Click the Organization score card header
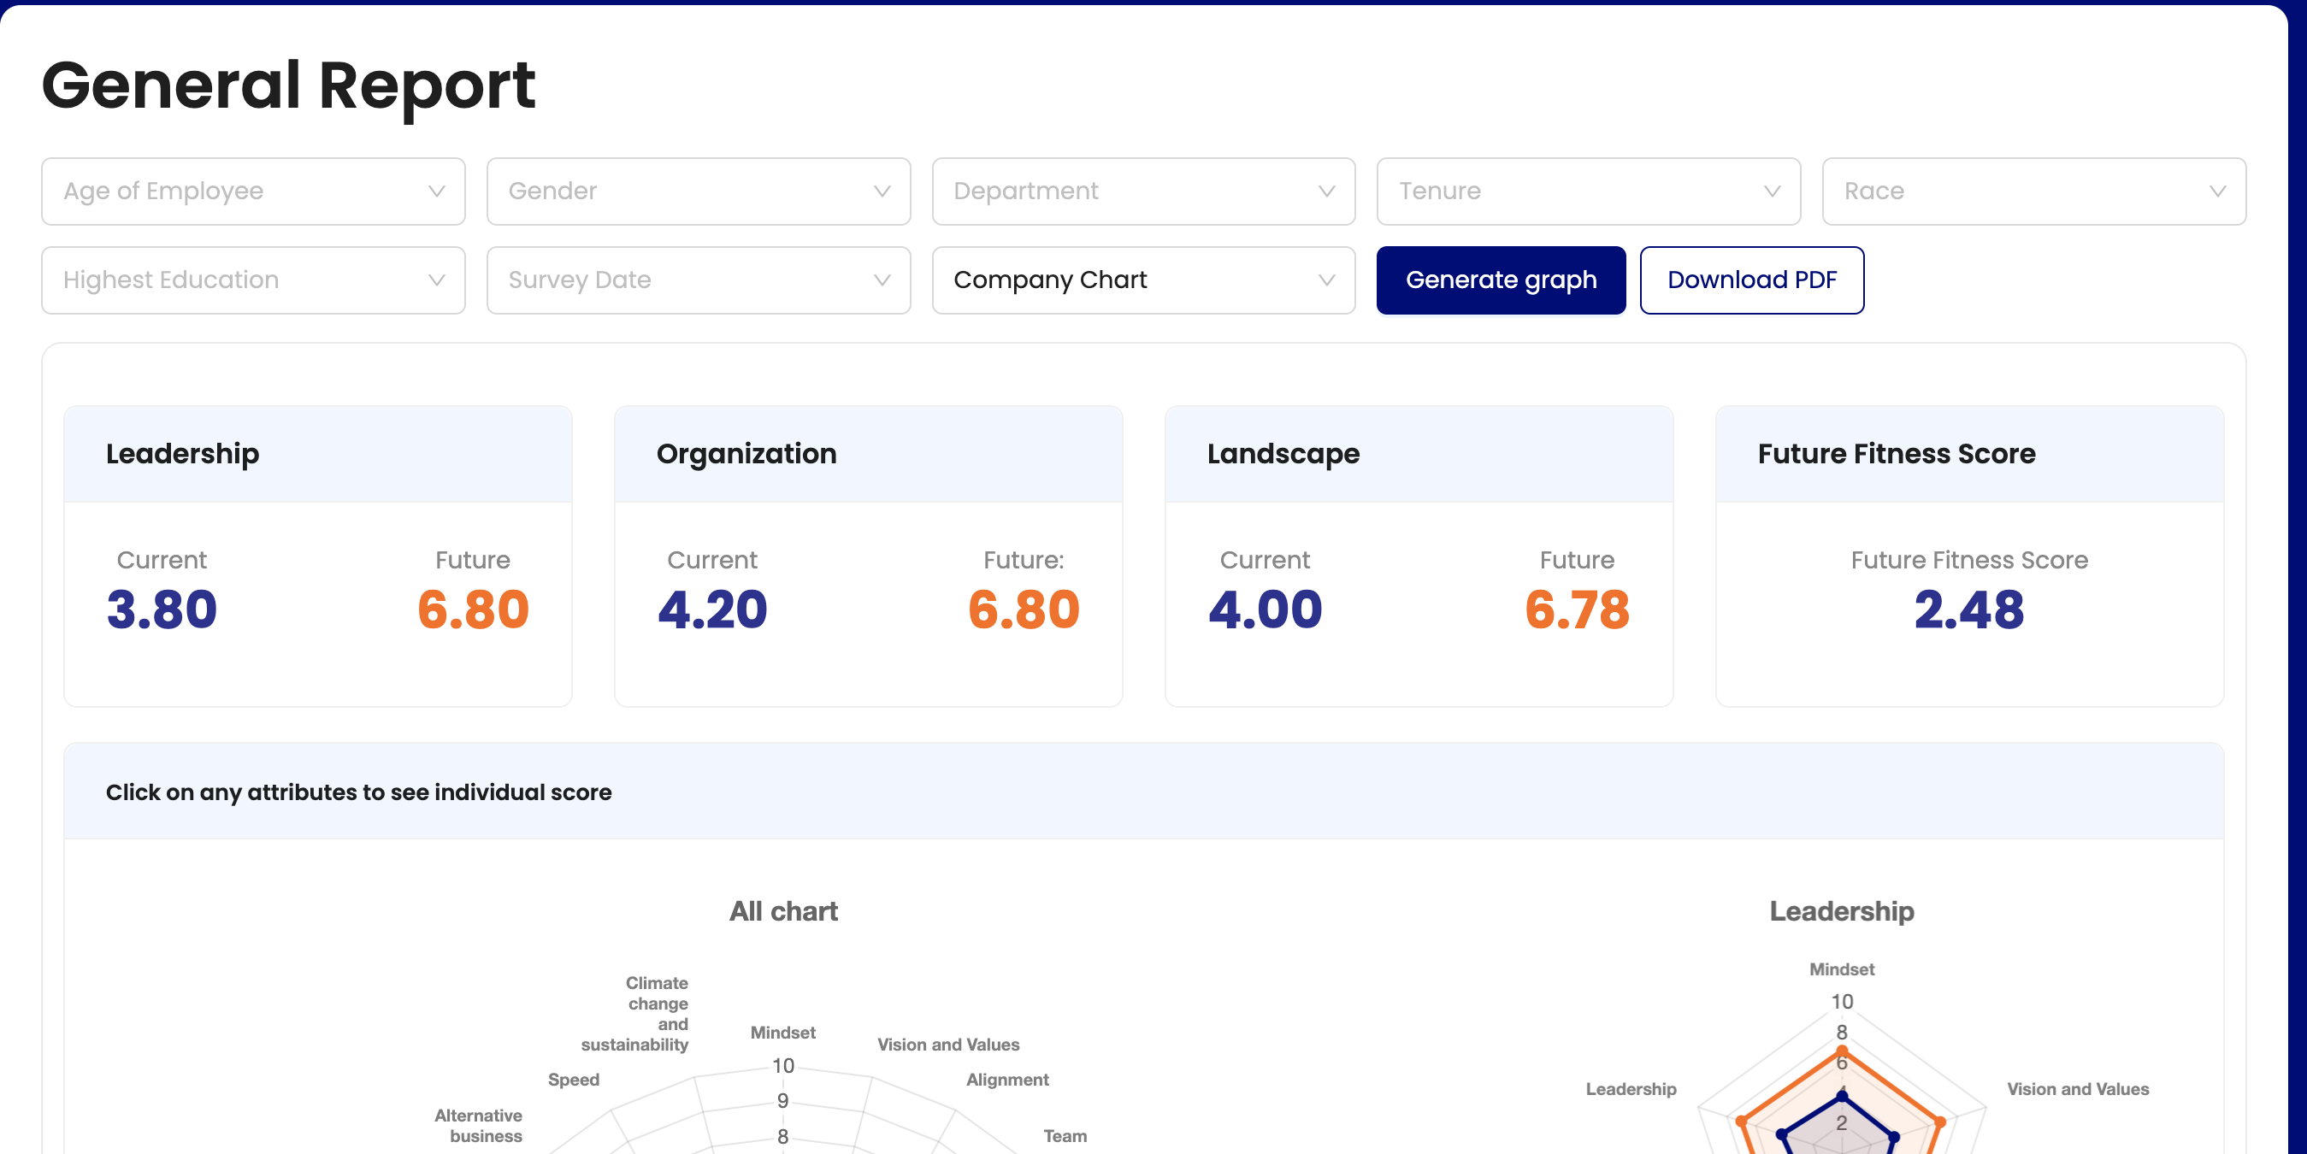The width and height of the screenshot is (2307, 1154). click(746, 453)
